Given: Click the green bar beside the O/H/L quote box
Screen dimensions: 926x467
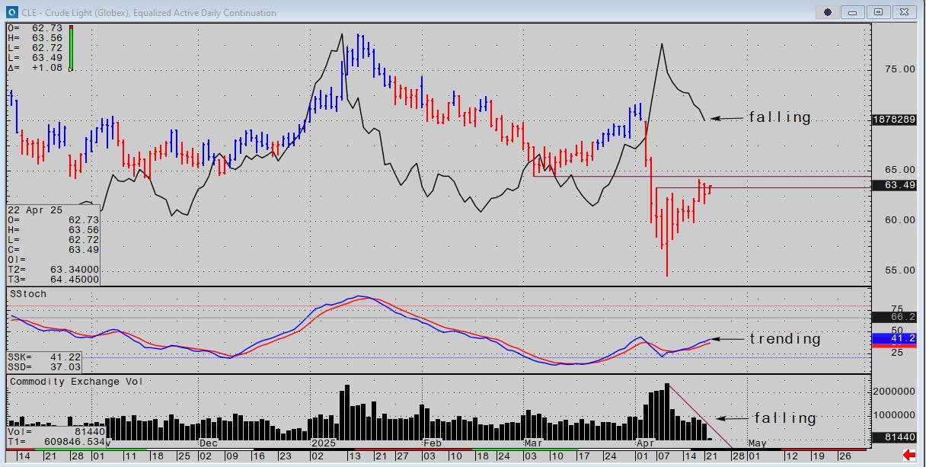Looking at the screenshot, I should tap(70, 48).
